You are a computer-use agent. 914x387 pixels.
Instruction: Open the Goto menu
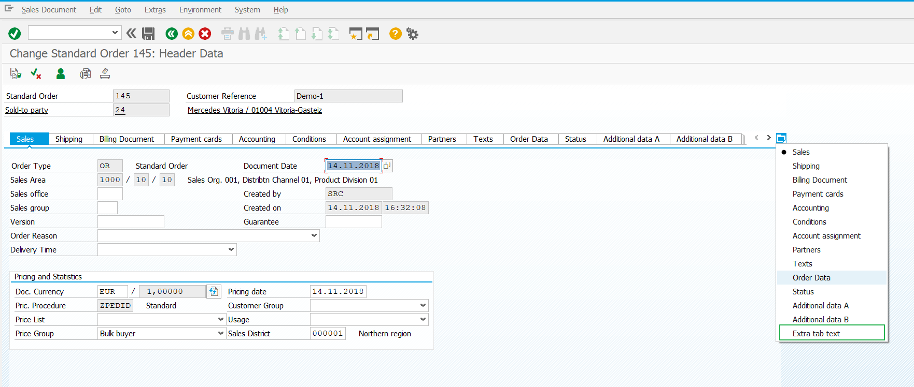pos(123,10)
